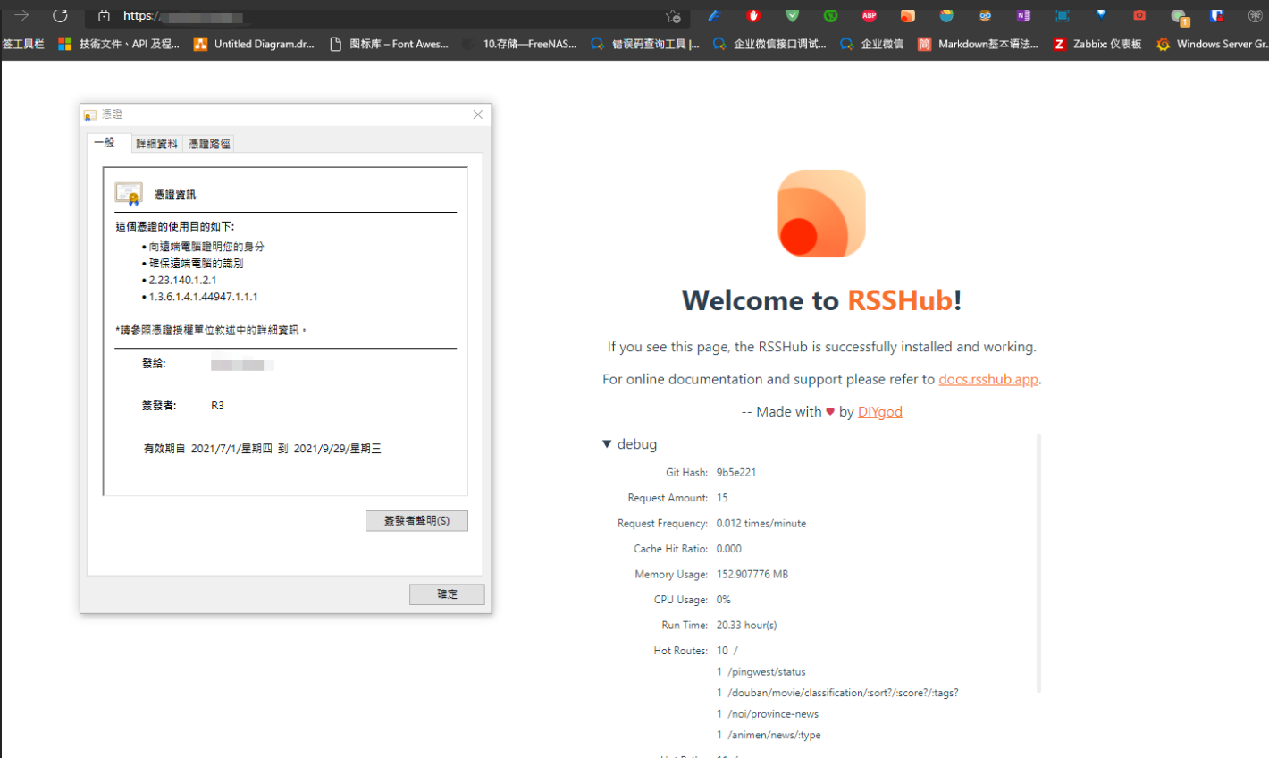The height and width of the screenshot is (758, 1269).
Task: Open blue screen-capture frame extension
Action: [1062, 15]
